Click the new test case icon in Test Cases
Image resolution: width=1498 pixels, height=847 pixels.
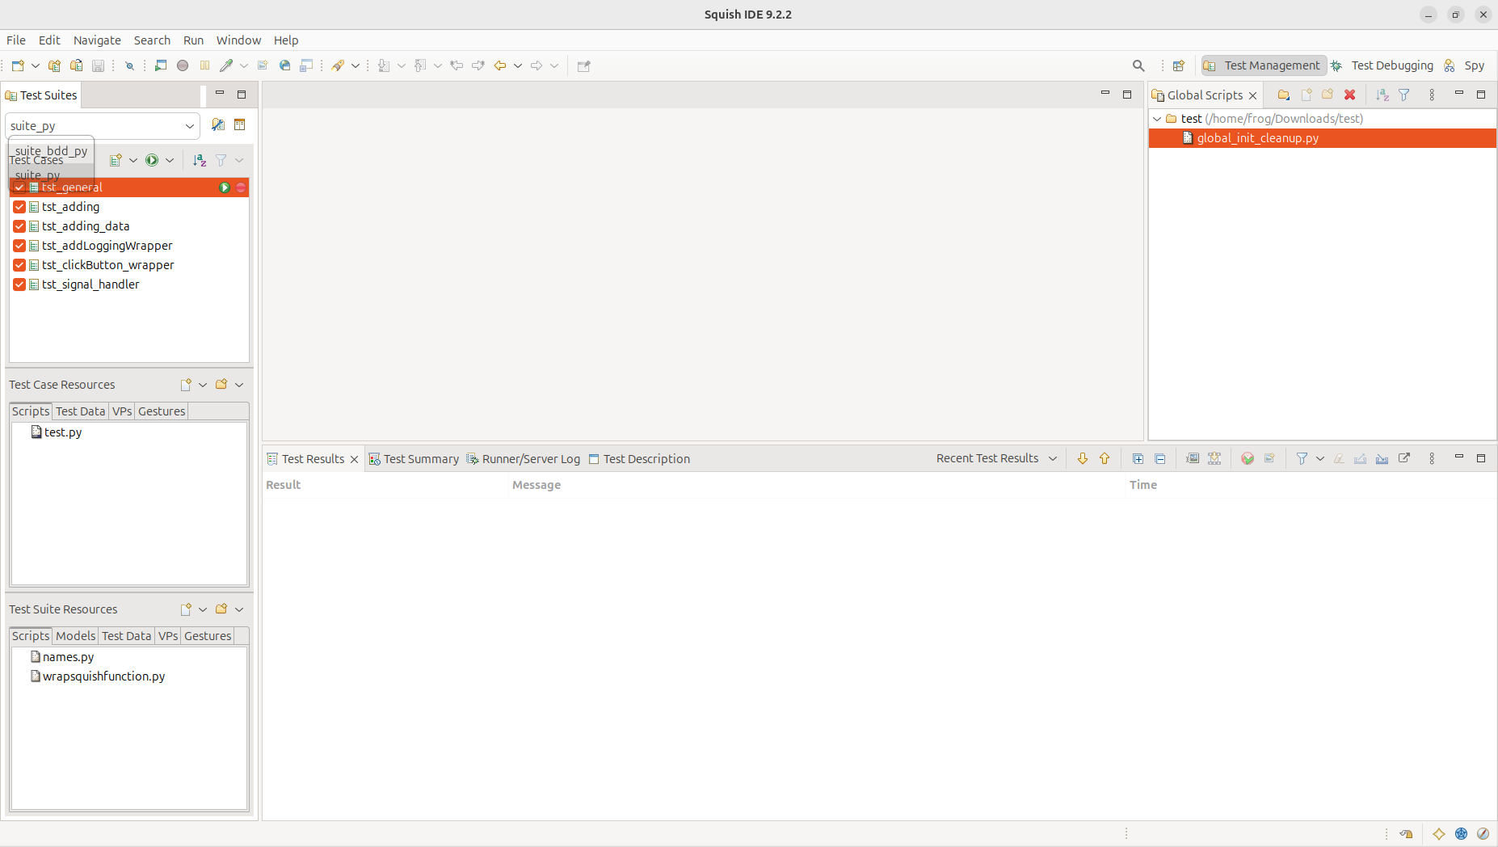coord(116,160)
